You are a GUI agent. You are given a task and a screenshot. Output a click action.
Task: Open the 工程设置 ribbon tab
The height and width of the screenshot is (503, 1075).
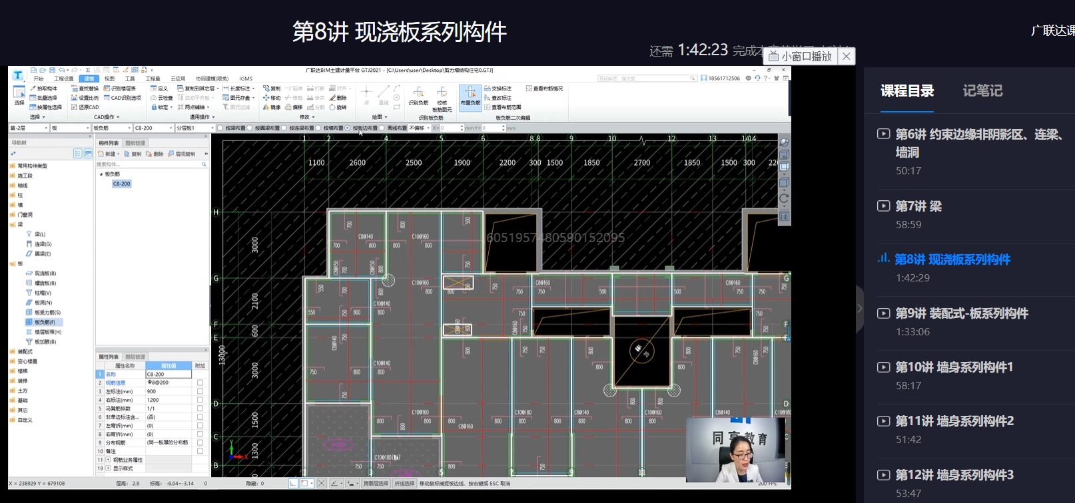coord(64,79)
